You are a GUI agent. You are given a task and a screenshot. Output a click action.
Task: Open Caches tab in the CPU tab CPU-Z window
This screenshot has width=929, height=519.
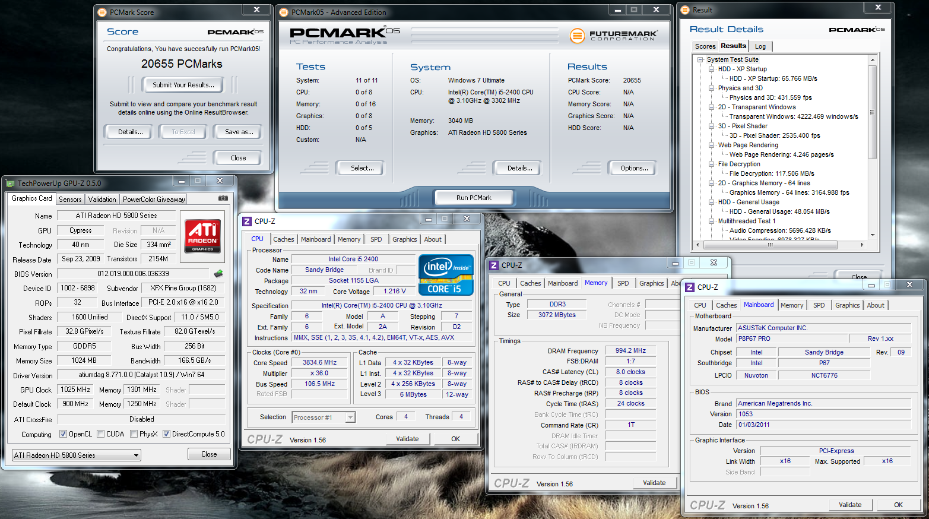click(x=283, y=239)
